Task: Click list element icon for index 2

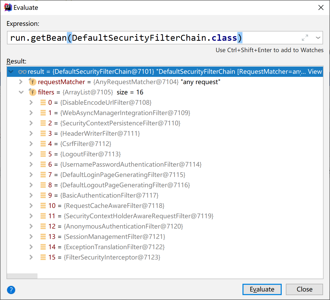Action: pyautogui.click(x=43, y=123)
